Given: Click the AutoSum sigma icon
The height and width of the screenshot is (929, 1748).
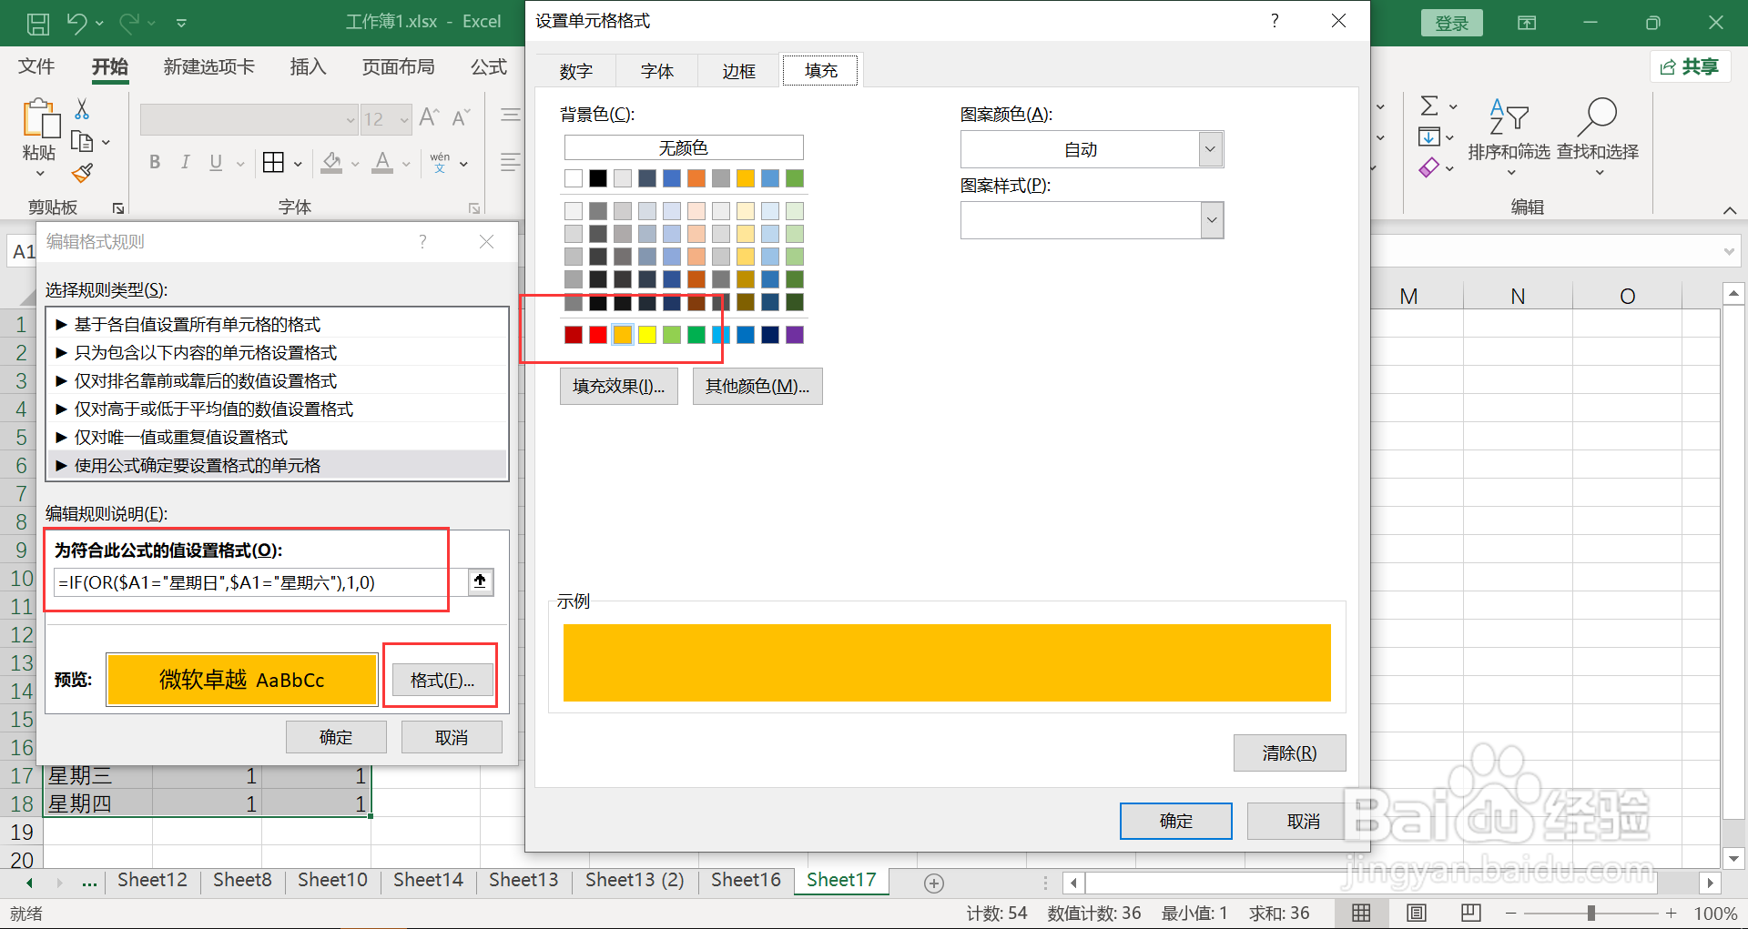Looking at the screenshot, I should pos(1428,106).
